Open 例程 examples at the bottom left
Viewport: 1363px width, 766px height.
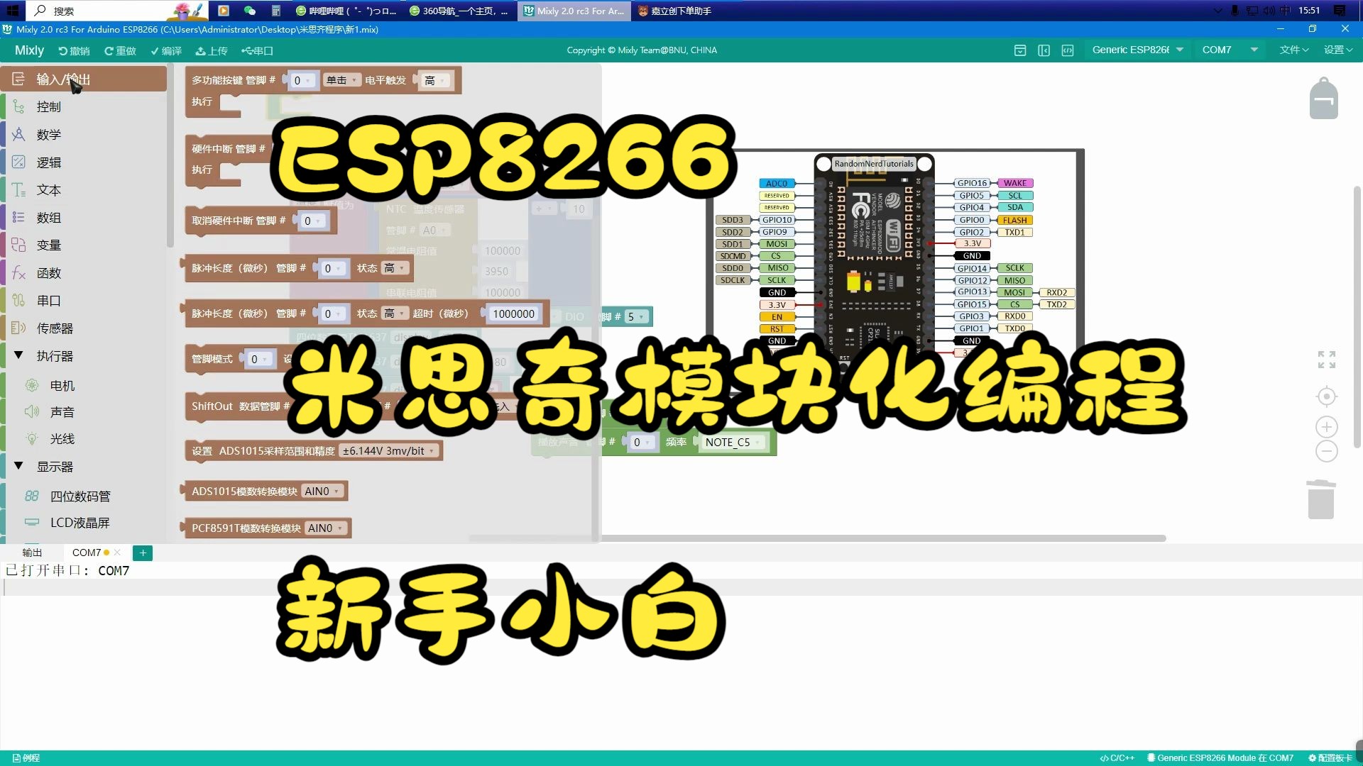[23, 757]
